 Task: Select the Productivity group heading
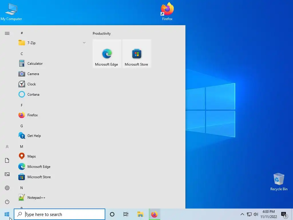pyautogui.click(x=102, y=34)
